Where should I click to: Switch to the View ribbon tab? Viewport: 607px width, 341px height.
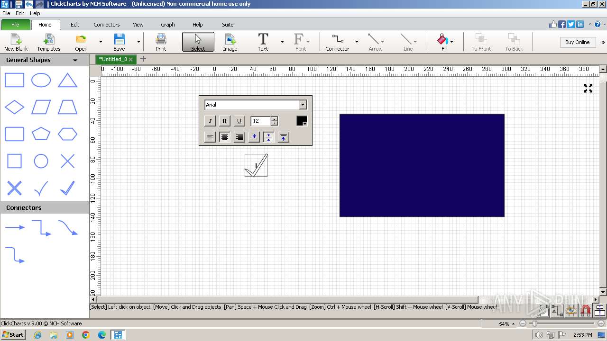[x=138, y=25]
